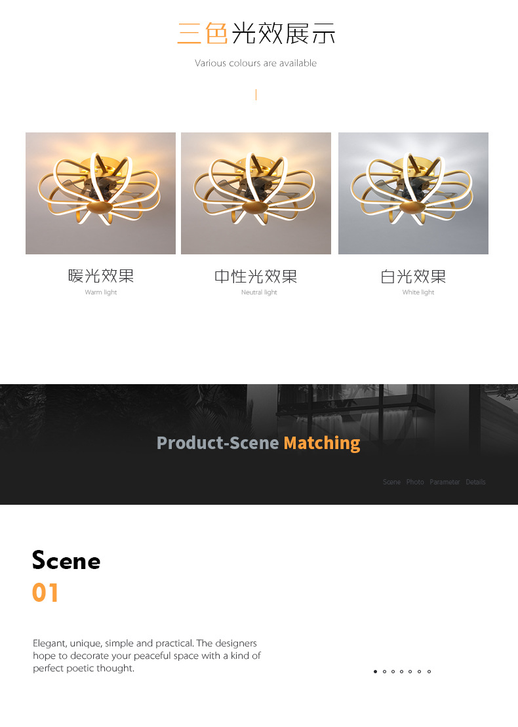Select the Parameter nav link
518x727 pixels.
[x=445, y=482]
